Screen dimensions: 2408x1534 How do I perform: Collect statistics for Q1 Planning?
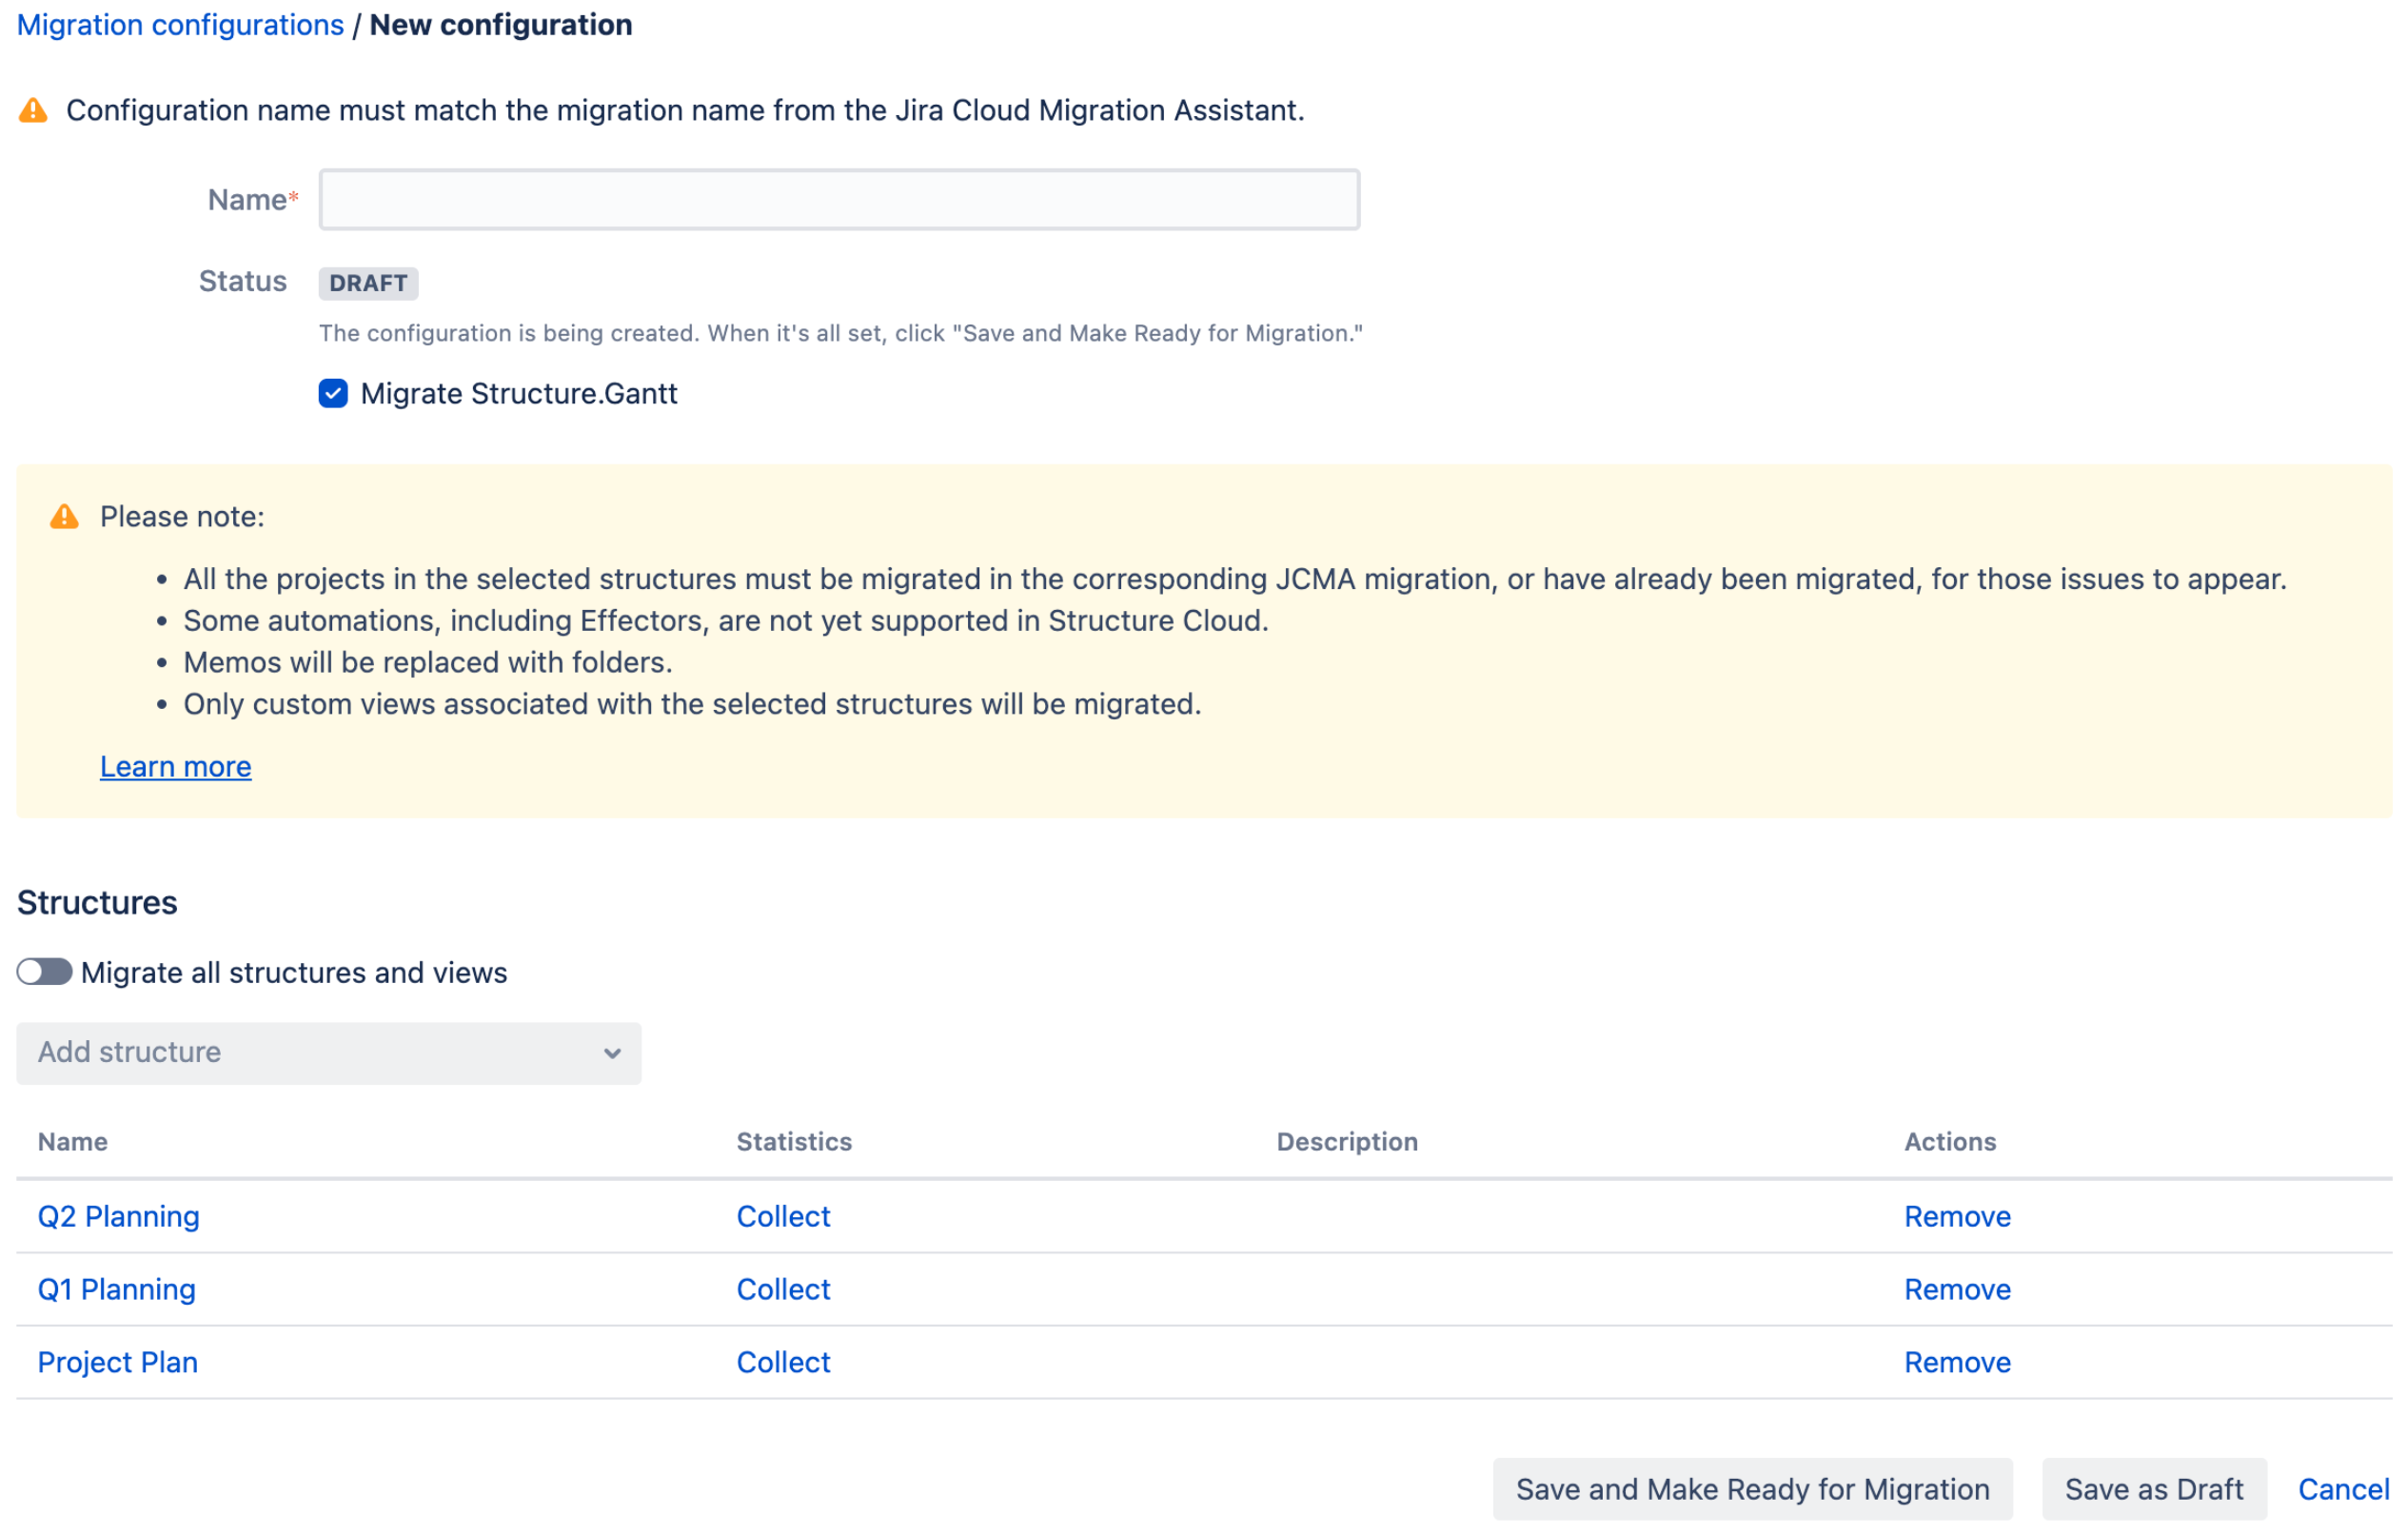point(784,1289)
